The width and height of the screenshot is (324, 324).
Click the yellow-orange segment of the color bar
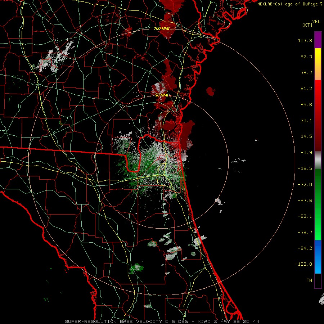click(x=318, y=64)
